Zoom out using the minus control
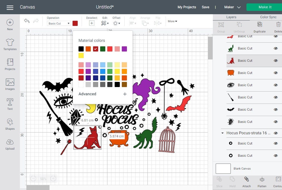This screenshot has width=282, height=190. point(33,178)
